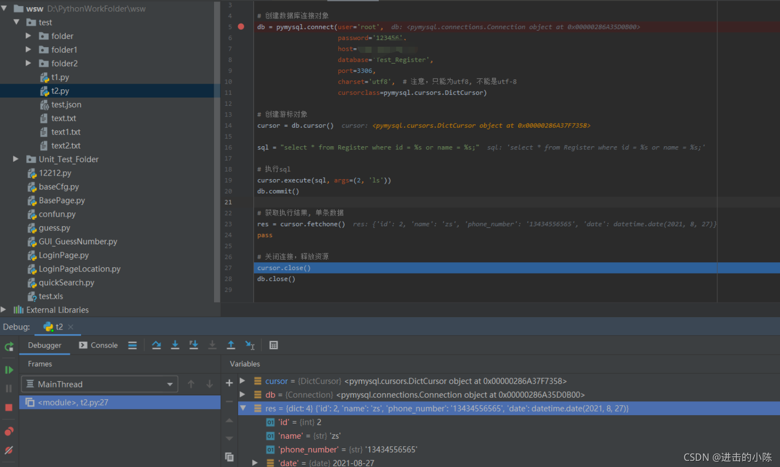
Task: Expand the cursor variable in Variables panel
Action: pos(243,381)
